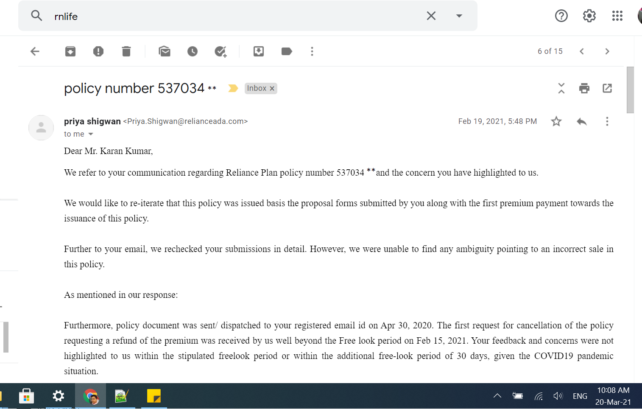Report this email as spam

click(x=98, y=51)
